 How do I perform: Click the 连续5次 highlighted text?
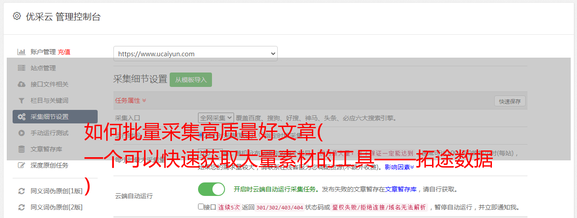(x=229, y=208)
